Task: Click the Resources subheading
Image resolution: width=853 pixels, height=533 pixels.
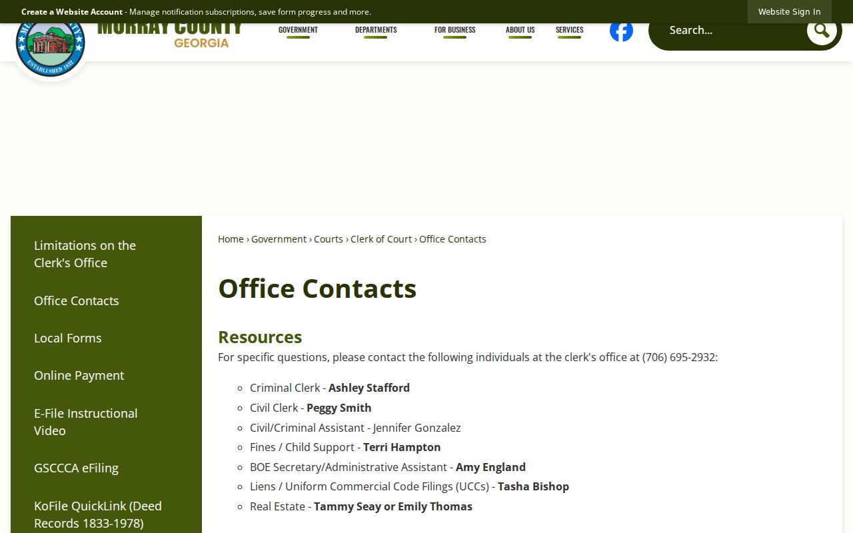Action: 260,337
